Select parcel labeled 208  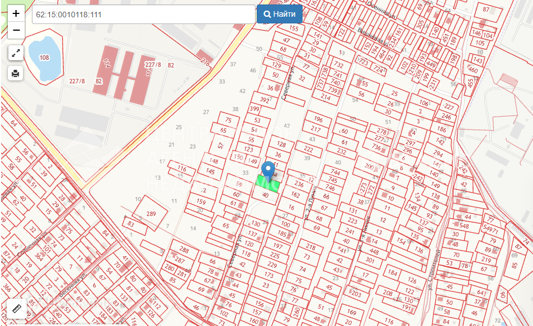(x=388, y=293)
